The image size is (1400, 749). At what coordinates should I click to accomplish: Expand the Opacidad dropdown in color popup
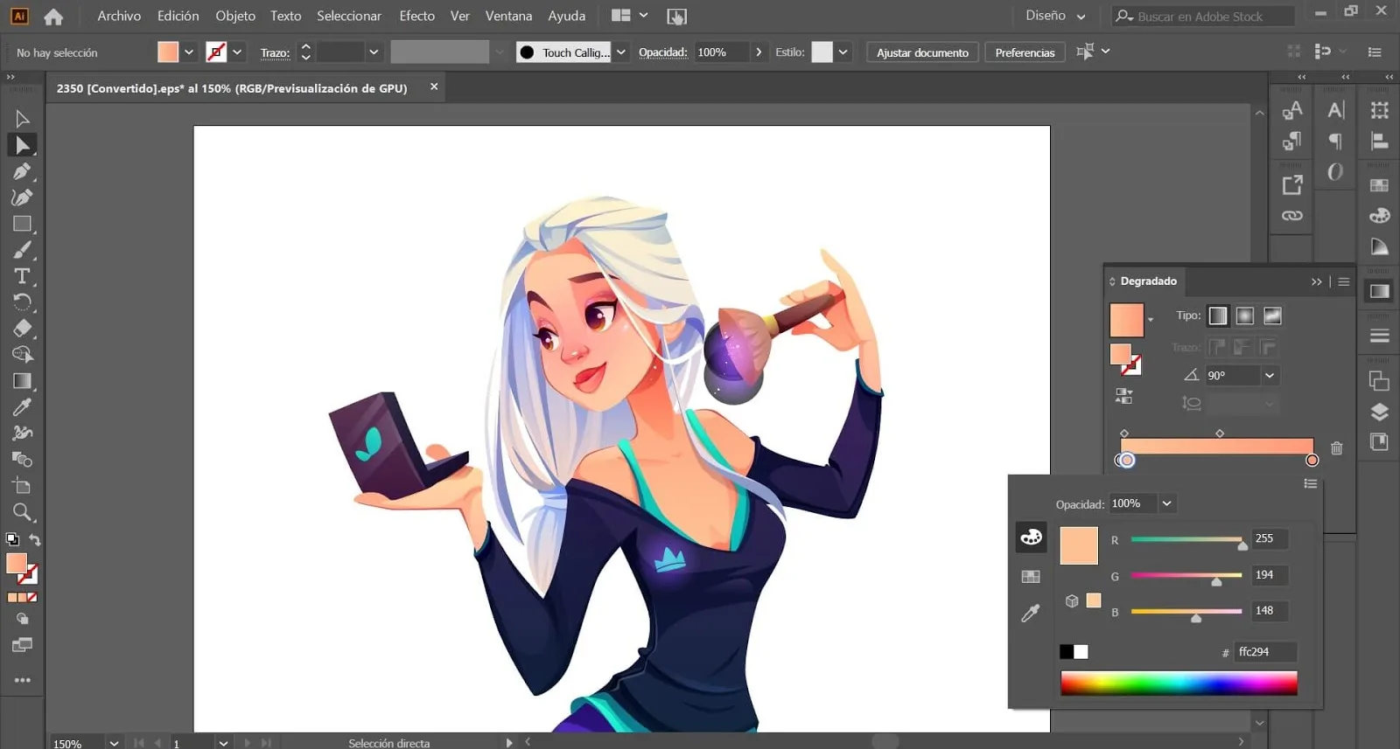[x=1166, y=503]
